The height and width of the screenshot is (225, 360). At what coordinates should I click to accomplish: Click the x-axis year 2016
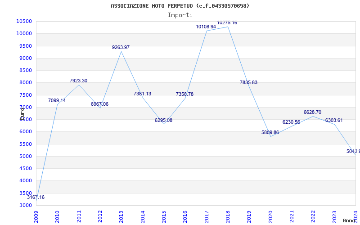click(x=185, y=216)
